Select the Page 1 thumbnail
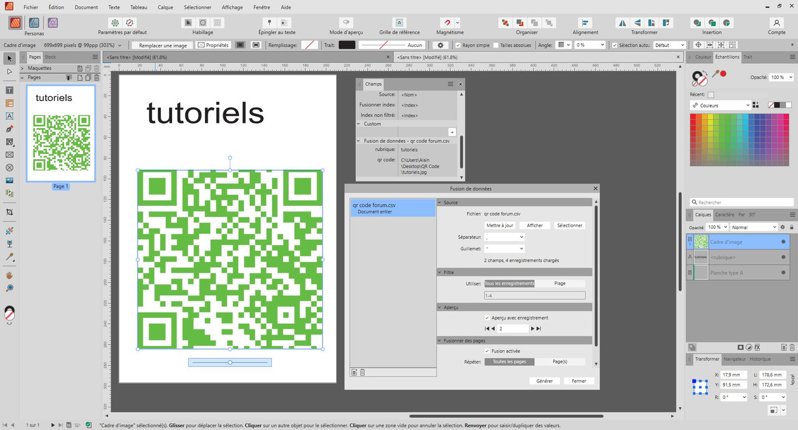The width and height of the screenshot is (798, 430). pyautogui.click(x=60, y=133)
